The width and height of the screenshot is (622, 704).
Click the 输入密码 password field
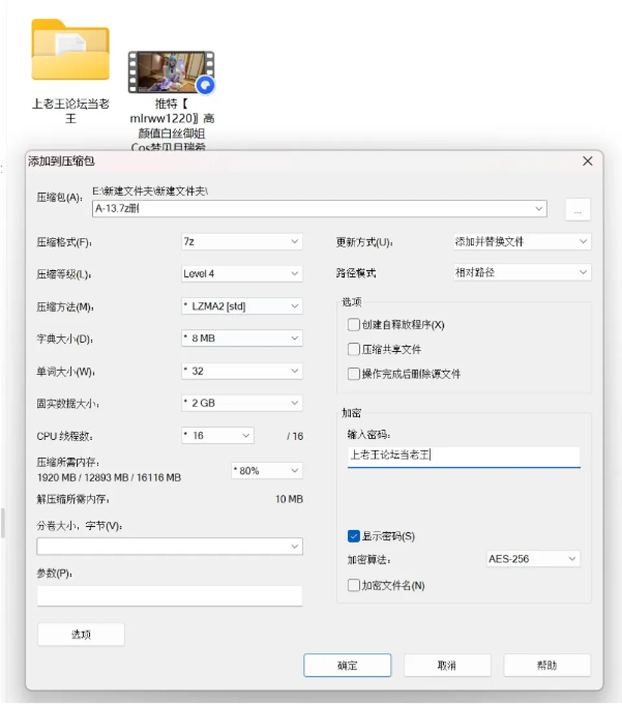click(x=463, y=456)
